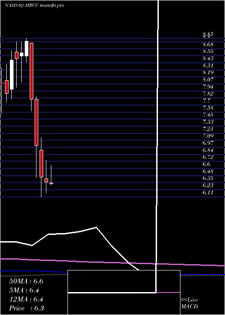Select the 6.72 price axis label
The width and height of the screenshot is (225, 315).
click(208, 157)
